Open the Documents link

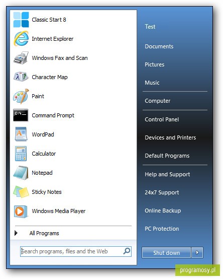(x=159, y=46)
